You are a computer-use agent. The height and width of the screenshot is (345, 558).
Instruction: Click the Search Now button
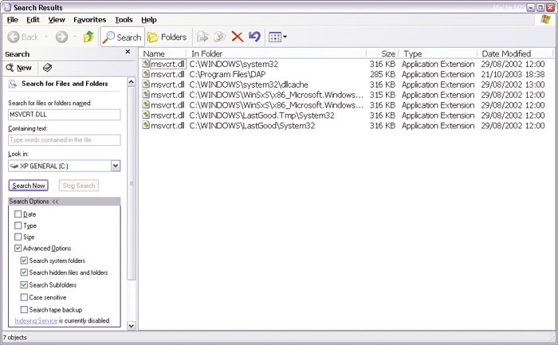(29, 186)
